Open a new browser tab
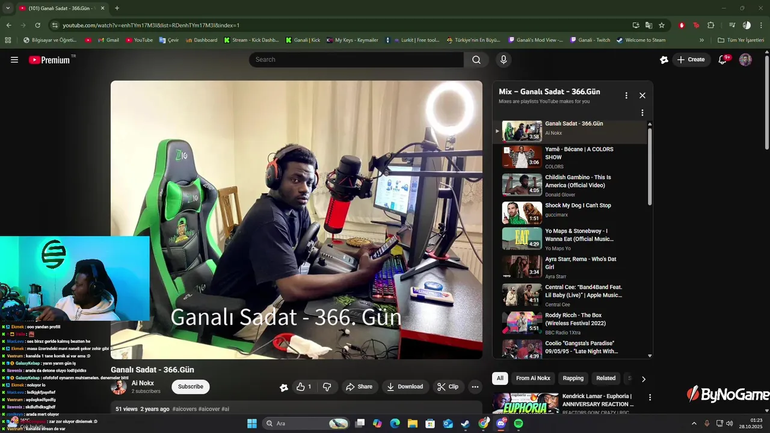The image size is (770, 433). tap(117, 8)
